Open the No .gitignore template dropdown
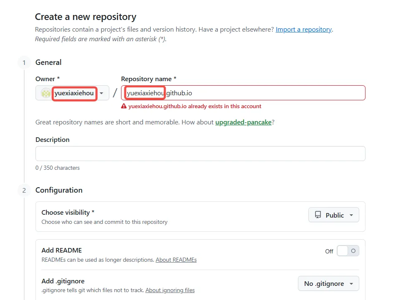The image size is (401, 300). 328,284
